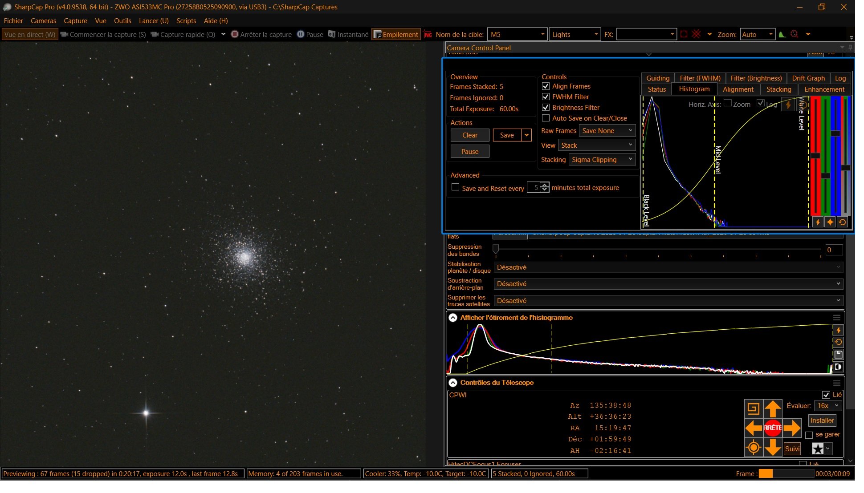Image resolution: width=864 pixels, height=493 pixels.
Task: Click the red focus score tool icon
Action: tap(794, 34)
